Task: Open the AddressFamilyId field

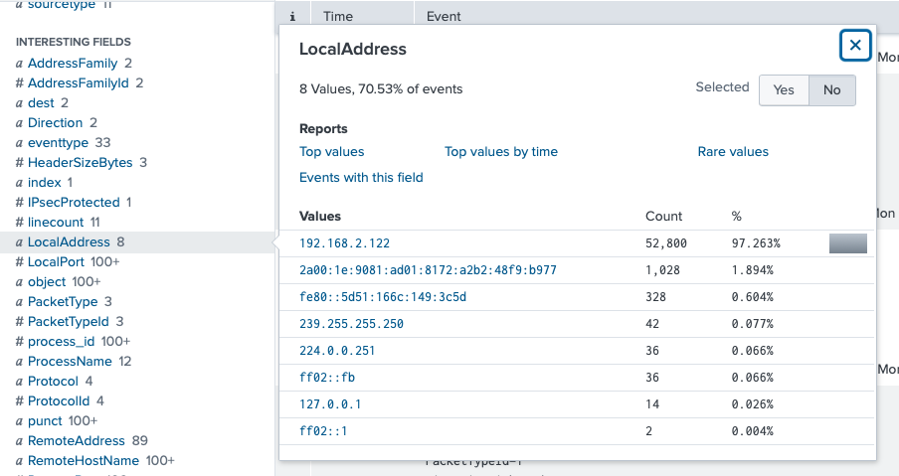Action: [x=78, y=83]
